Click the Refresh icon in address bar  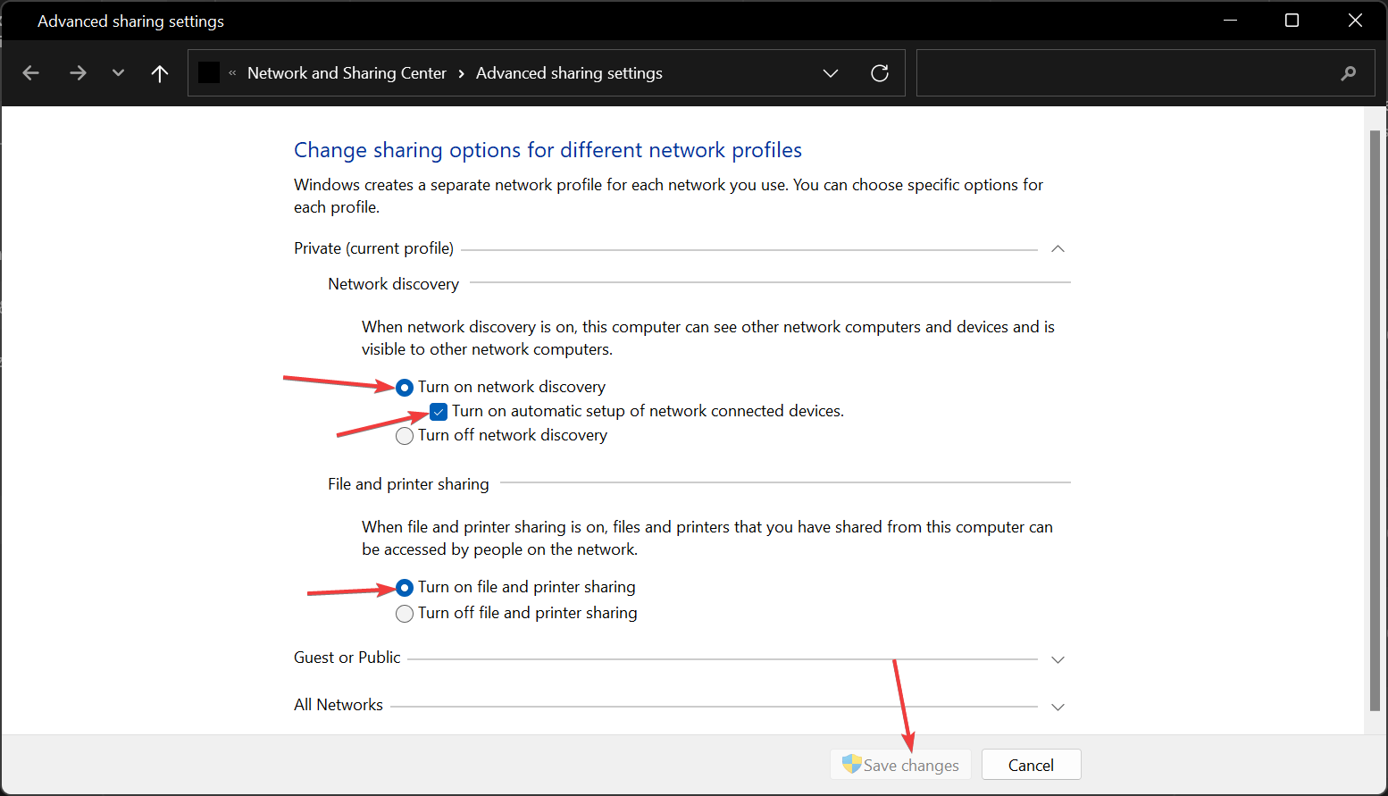pos(880,73)
